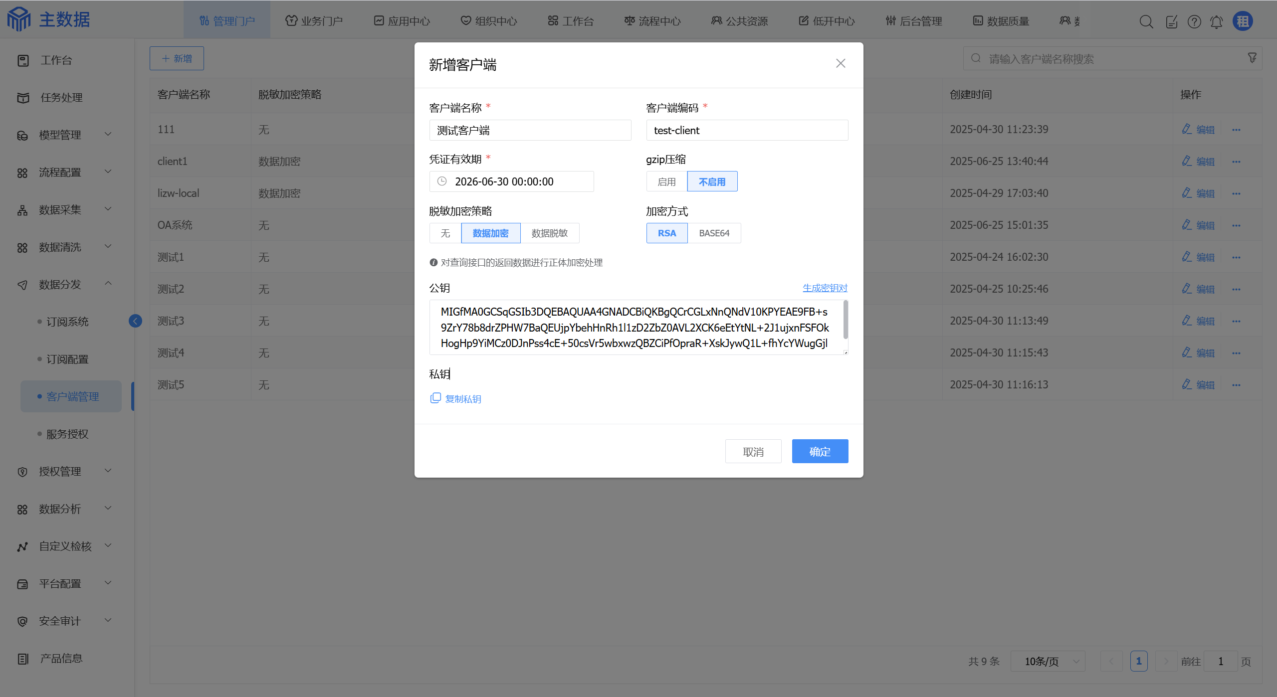Screen dimensions: 1277x697
Task: Click the notes edit icon in top bar
Action: point(1171,21)
